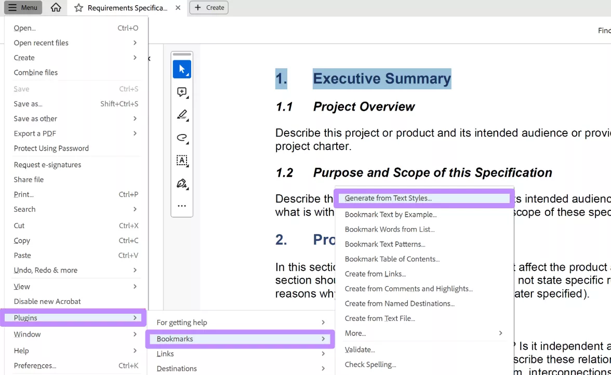611x375 pixels.
Task: Open the Add comment tool
Action: click(182, 92)
